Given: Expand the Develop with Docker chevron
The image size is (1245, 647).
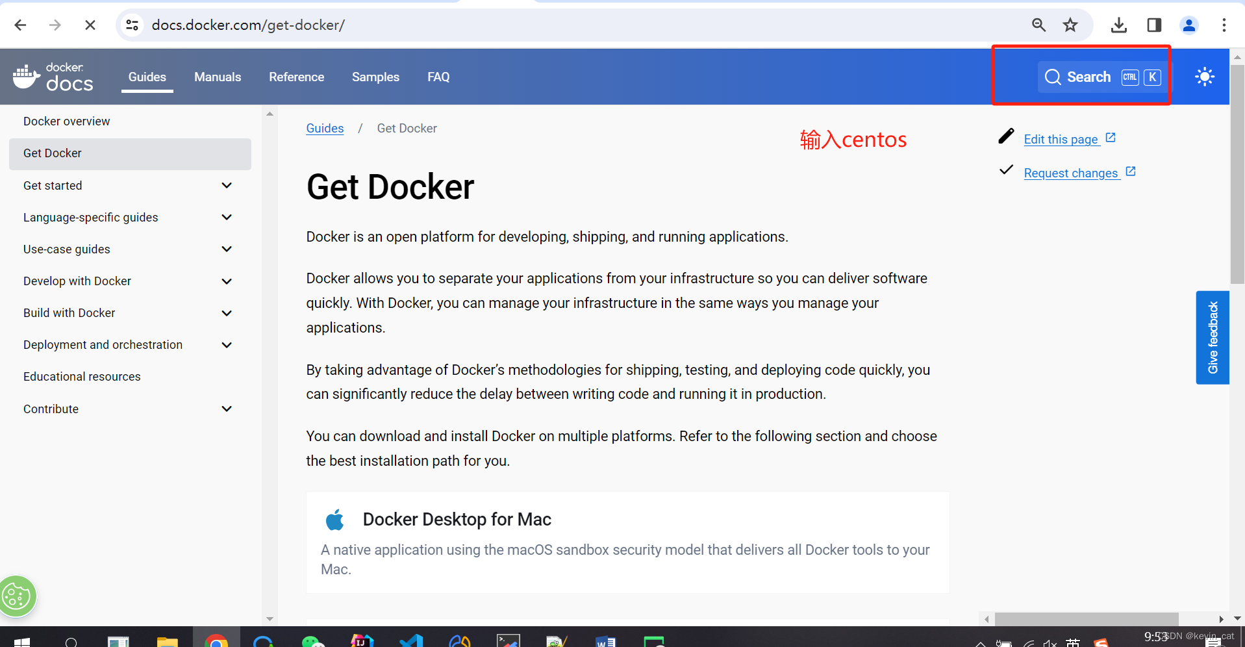Looking at the screenshot, I should click(x=227, y=281).
